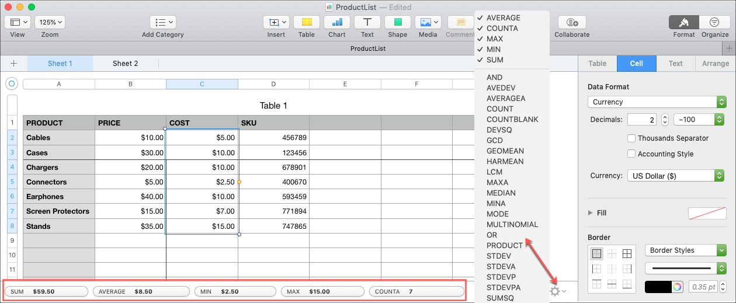Viewport: 736px width, 303px height.
Task: Open the status bar gear menu
Action: click(557, 291)
